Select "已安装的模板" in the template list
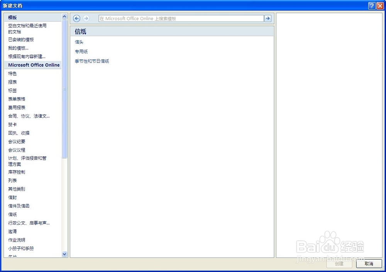Screen dimensions: 386x272 coord(21,40)
